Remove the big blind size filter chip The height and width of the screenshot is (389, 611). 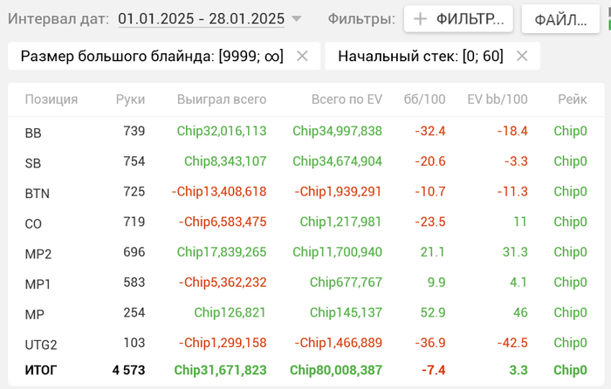coord(302,56)
